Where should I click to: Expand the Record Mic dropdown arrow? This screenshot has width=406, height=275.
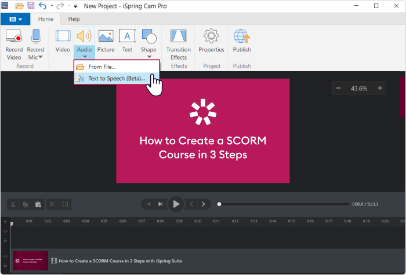[x=41, y=57]
